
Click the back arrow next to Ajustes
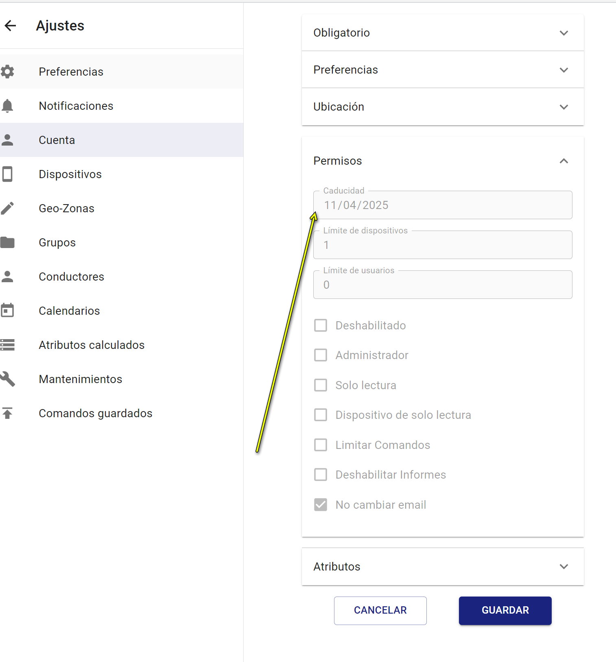(10, 26)
